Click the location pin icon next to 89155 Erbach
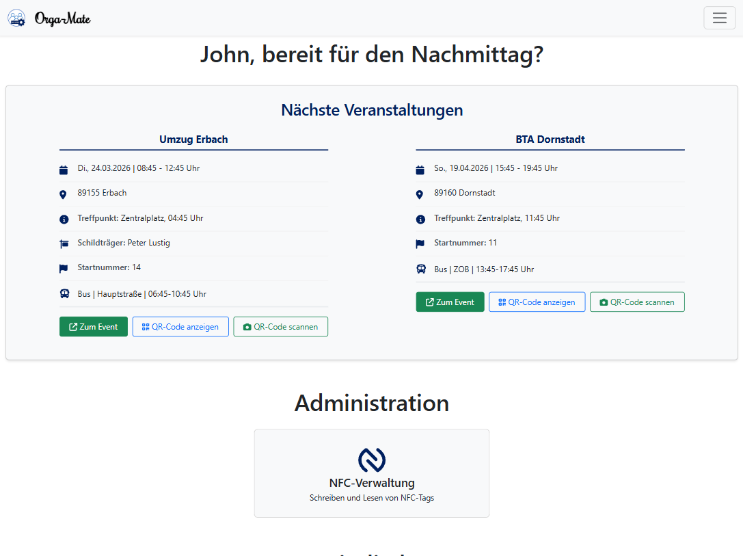Image resolution: width=743 pixels, height=556 pixels. pyautogui.click(x=64, y=193)
